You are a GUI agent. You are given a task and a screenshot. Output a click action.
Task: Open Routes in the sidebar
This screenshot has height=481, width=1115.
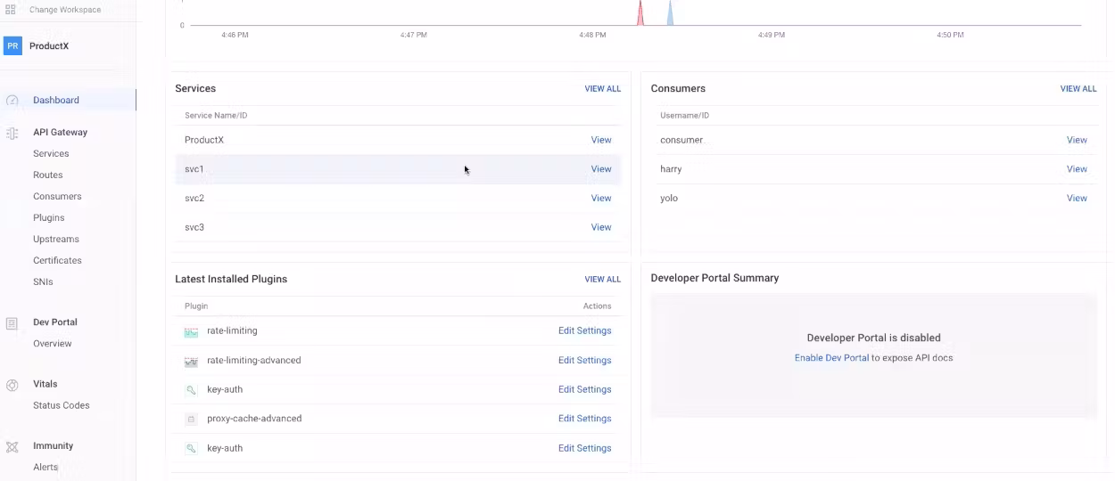pyautogui.click(x=48, y=175)
